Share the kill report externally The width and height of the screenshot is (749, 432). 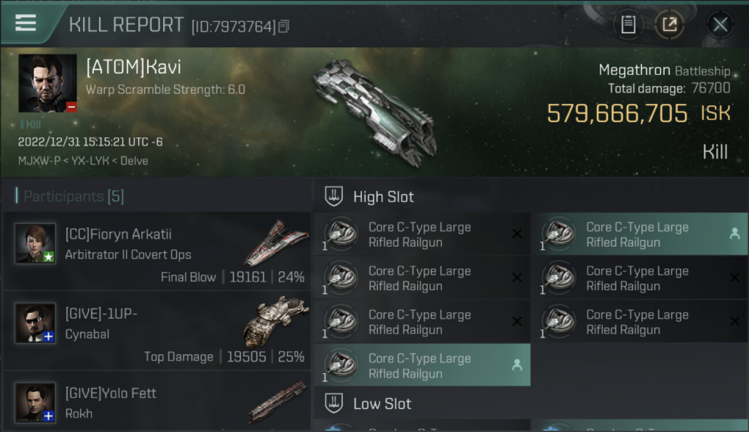[669, 24]
